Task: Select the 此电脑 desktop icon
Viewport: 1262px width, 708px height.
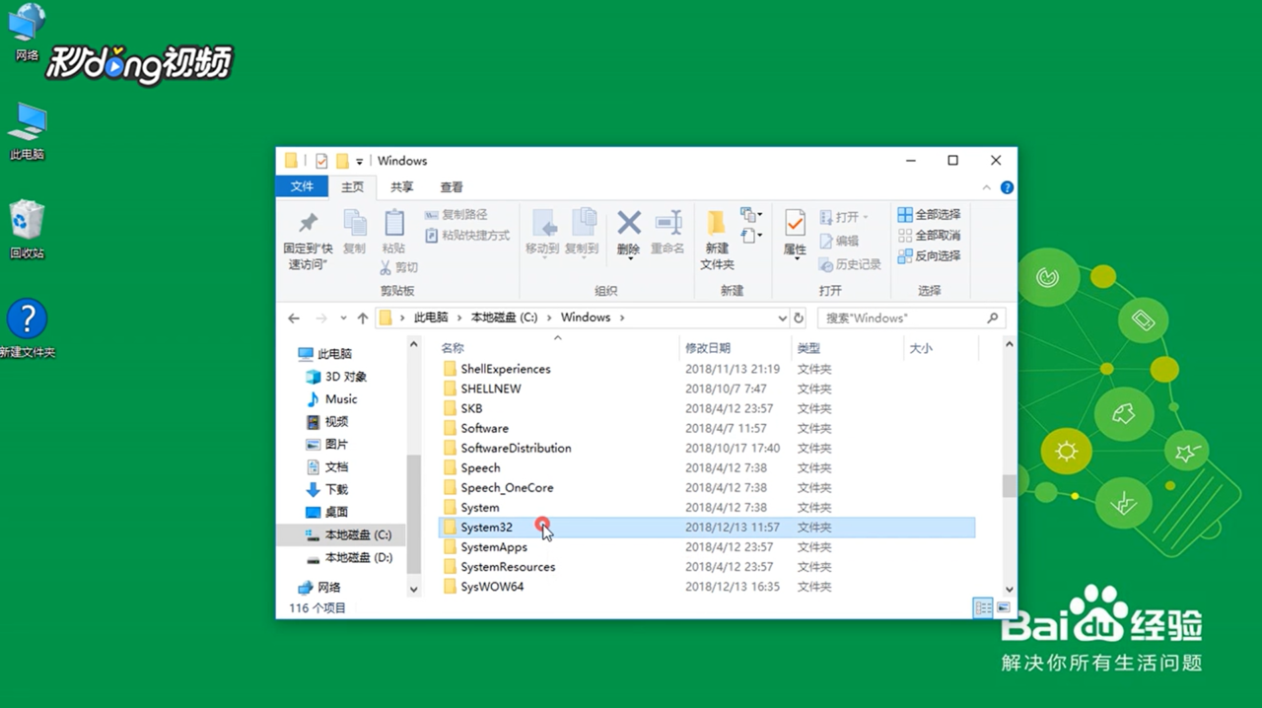Action: [28, 130]
